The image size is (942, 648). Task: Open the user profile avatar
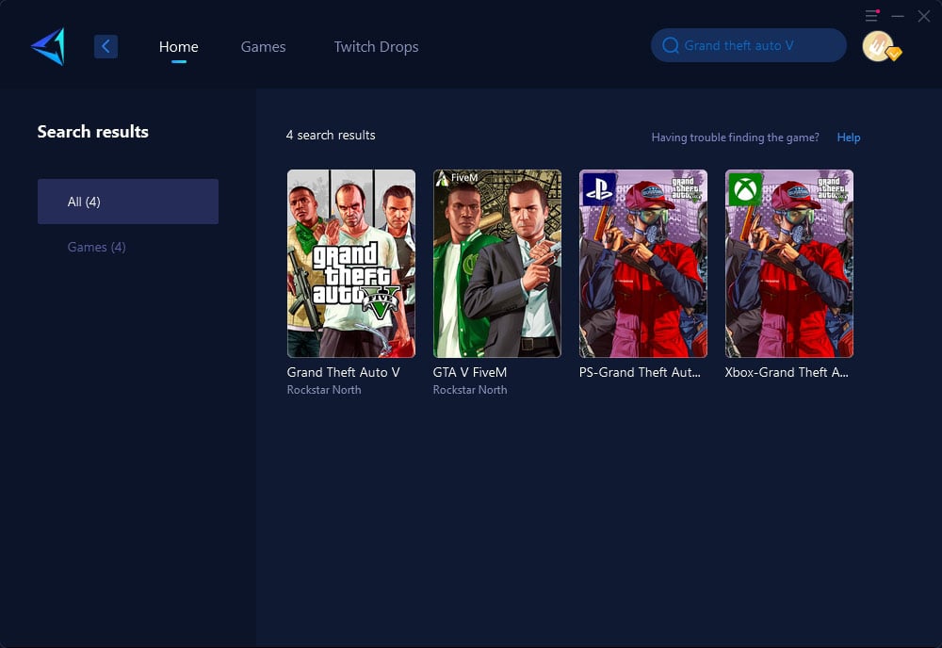(880, 46)
